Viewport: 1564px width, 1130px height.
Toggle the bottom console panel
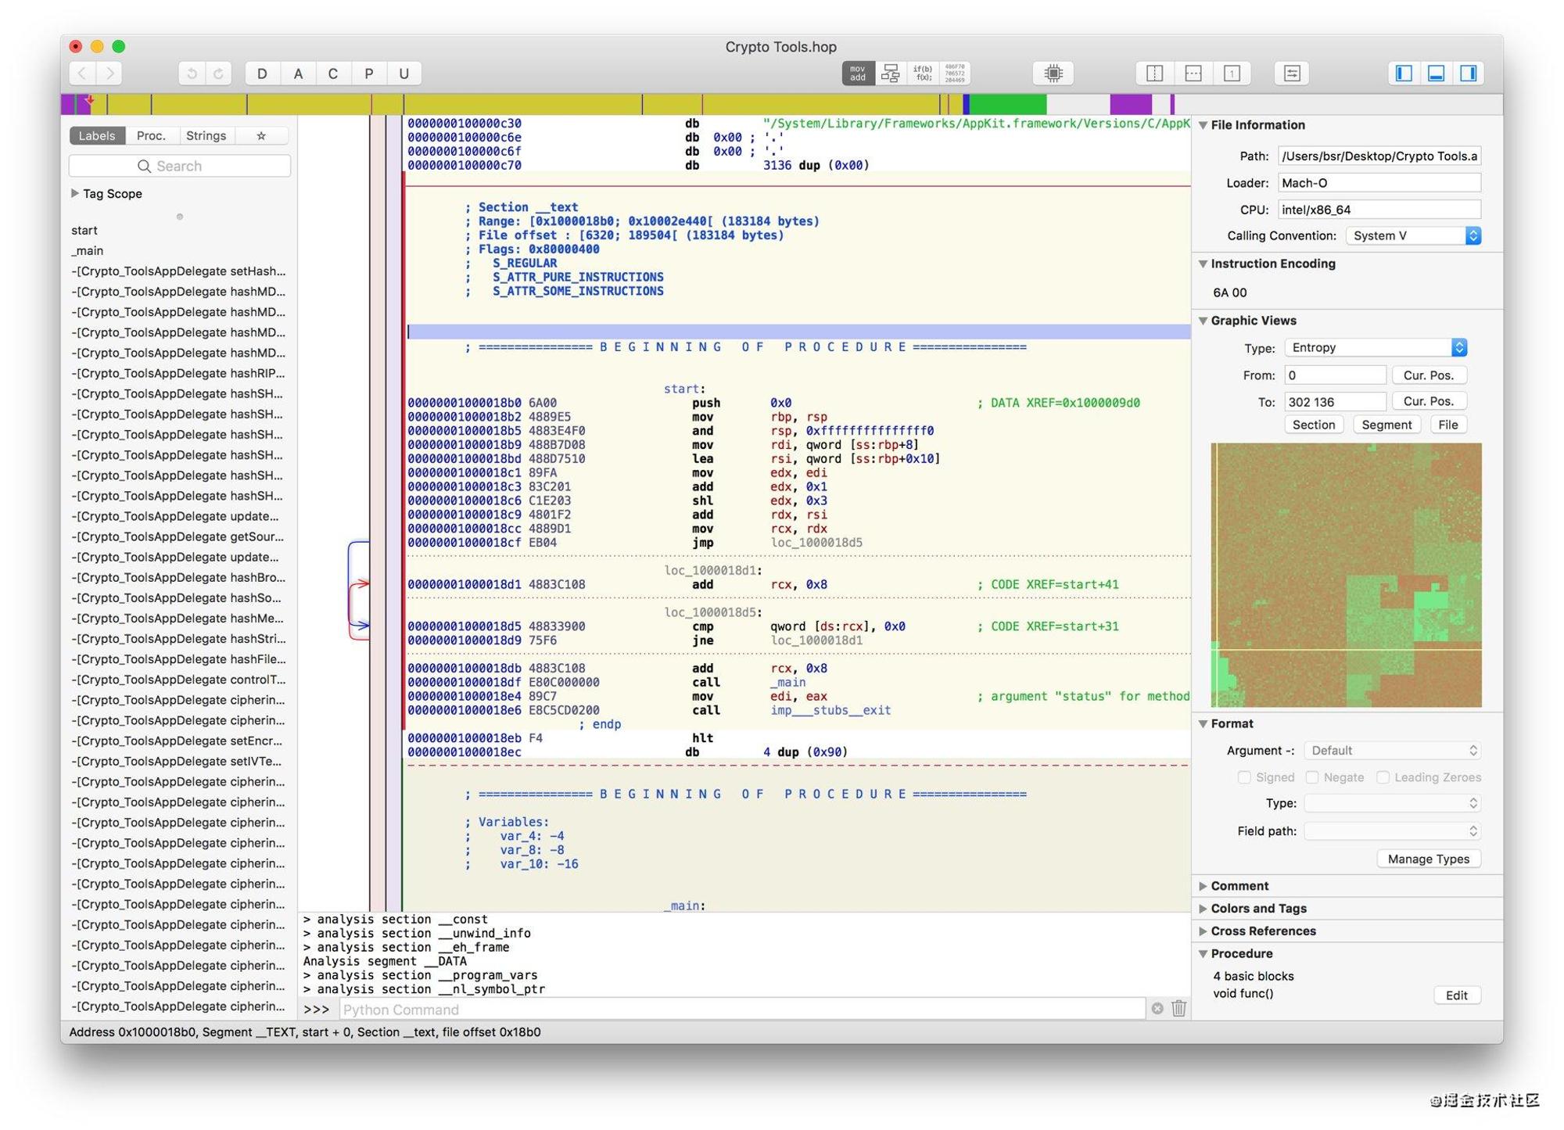click(x=1437, y=74)
